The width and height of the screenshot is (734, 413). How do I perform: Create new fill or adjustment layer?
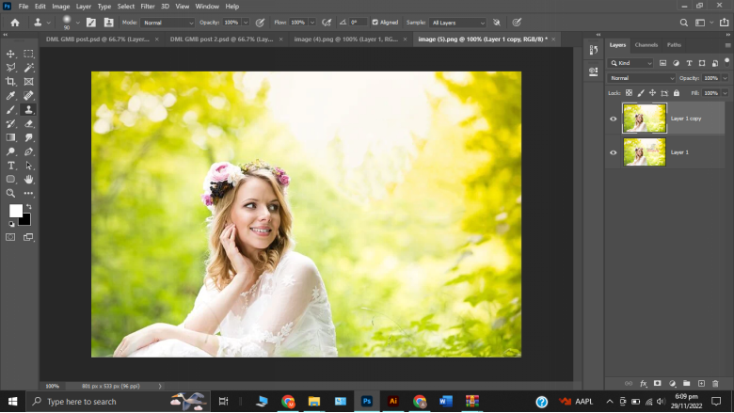[x=672, y=384]
